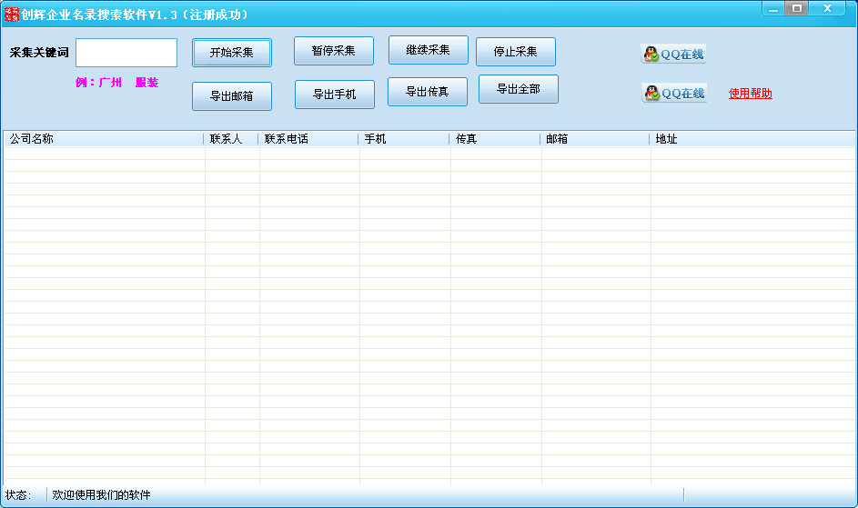Select the 传真 column header
The image size is (858, 508).
(x=495, y=139)
